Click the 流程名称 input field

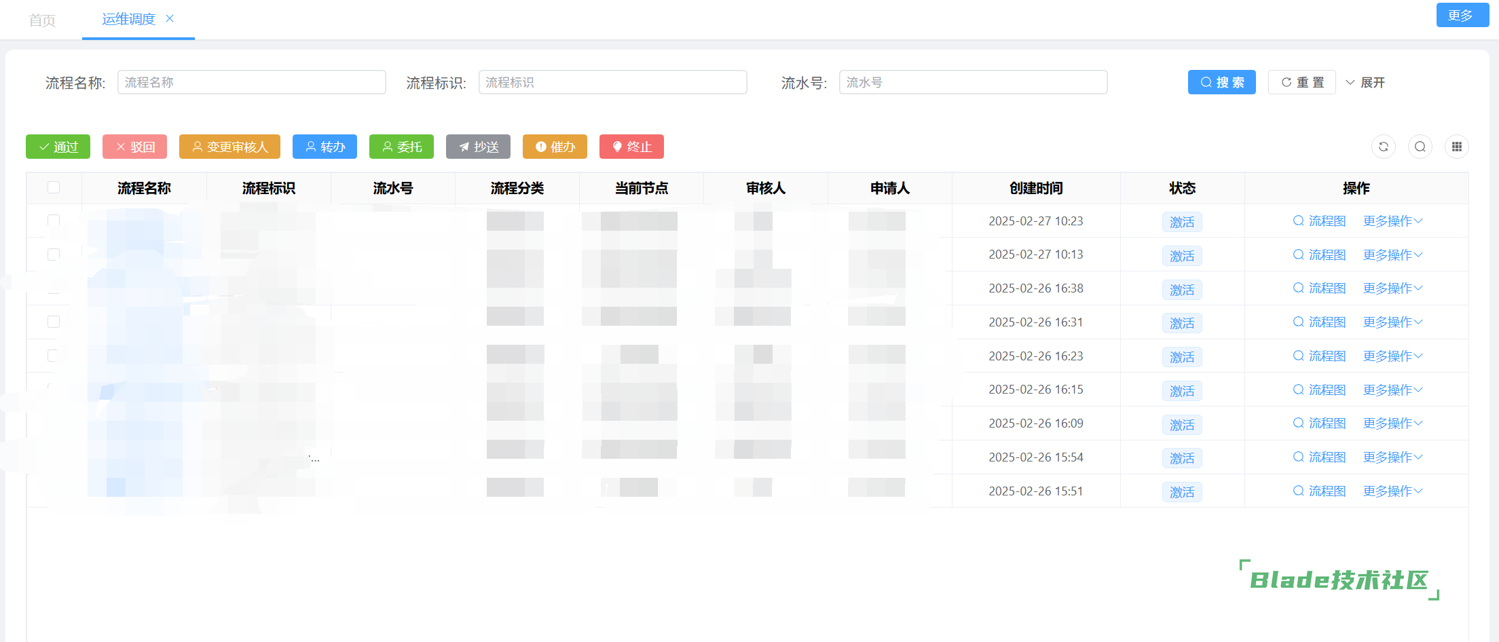pyautogui.click(x=252, y=82)
